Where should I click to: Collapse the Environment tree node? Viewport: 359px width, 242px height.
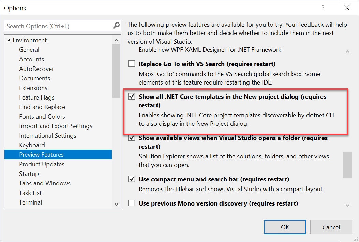coord(9,40)
